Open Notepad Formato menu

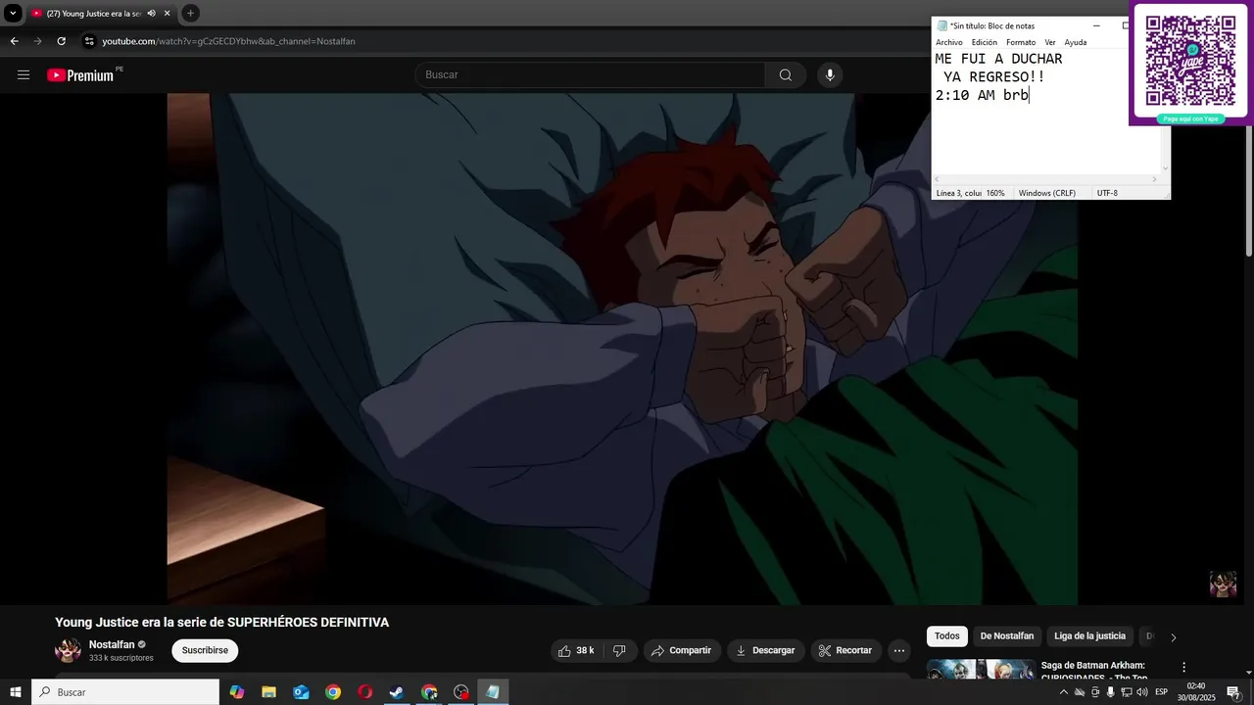[x=1021, y=42]
